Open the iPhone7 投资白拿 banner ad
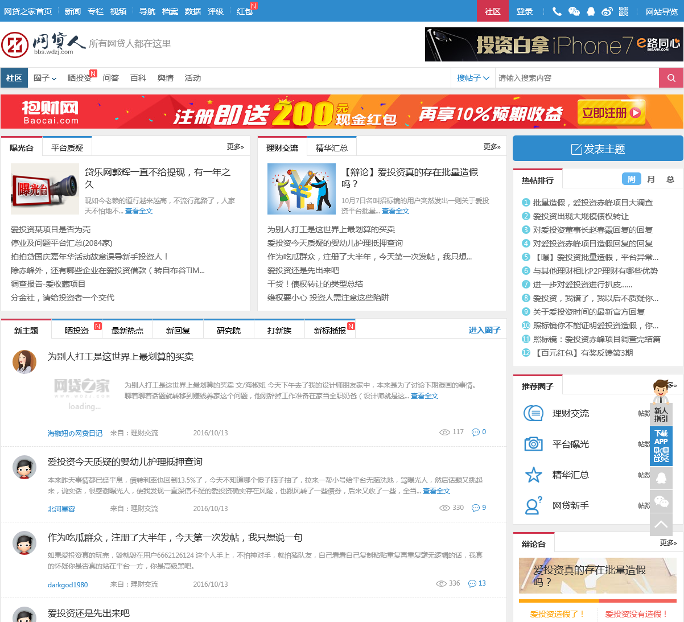Viewport: 684px width, 622px height. (x=554, y=44)
